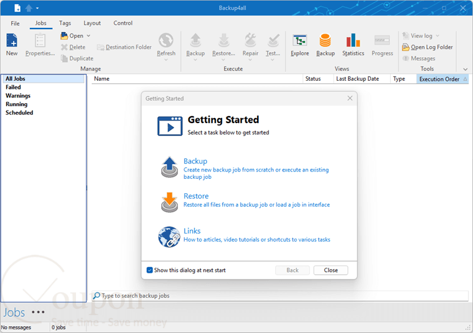Focus the search backup jobs field
Image resolution: width=473 pixels, height=333 pixels.
coord(280,296)
